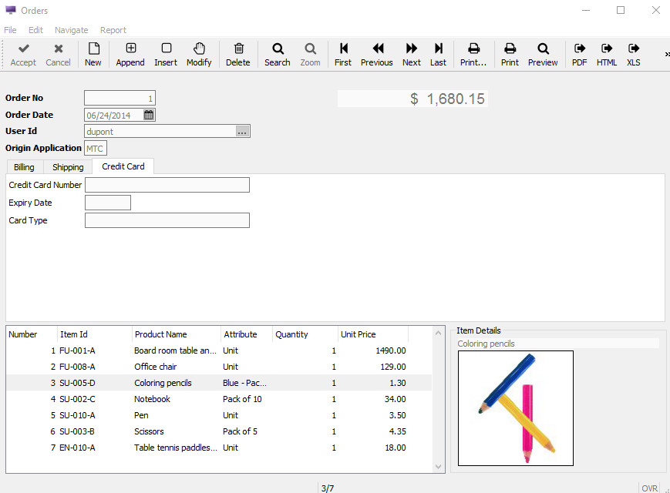Export the order using the PDF icon
This screenshot has width=670, height=493.
click(578, 54)
